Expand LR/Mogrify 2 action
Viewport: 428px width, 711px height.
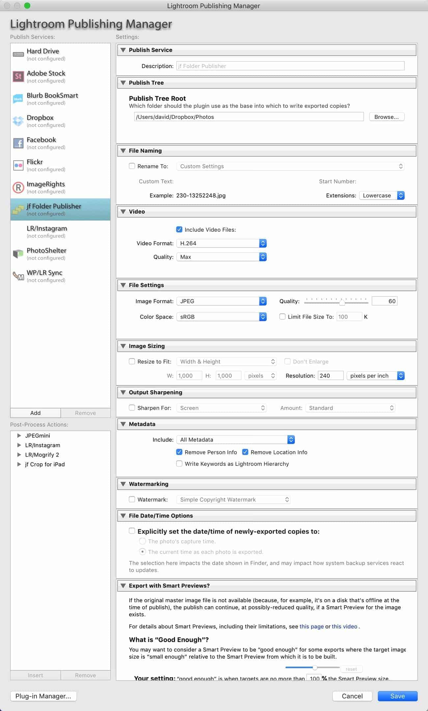(19, 455)
